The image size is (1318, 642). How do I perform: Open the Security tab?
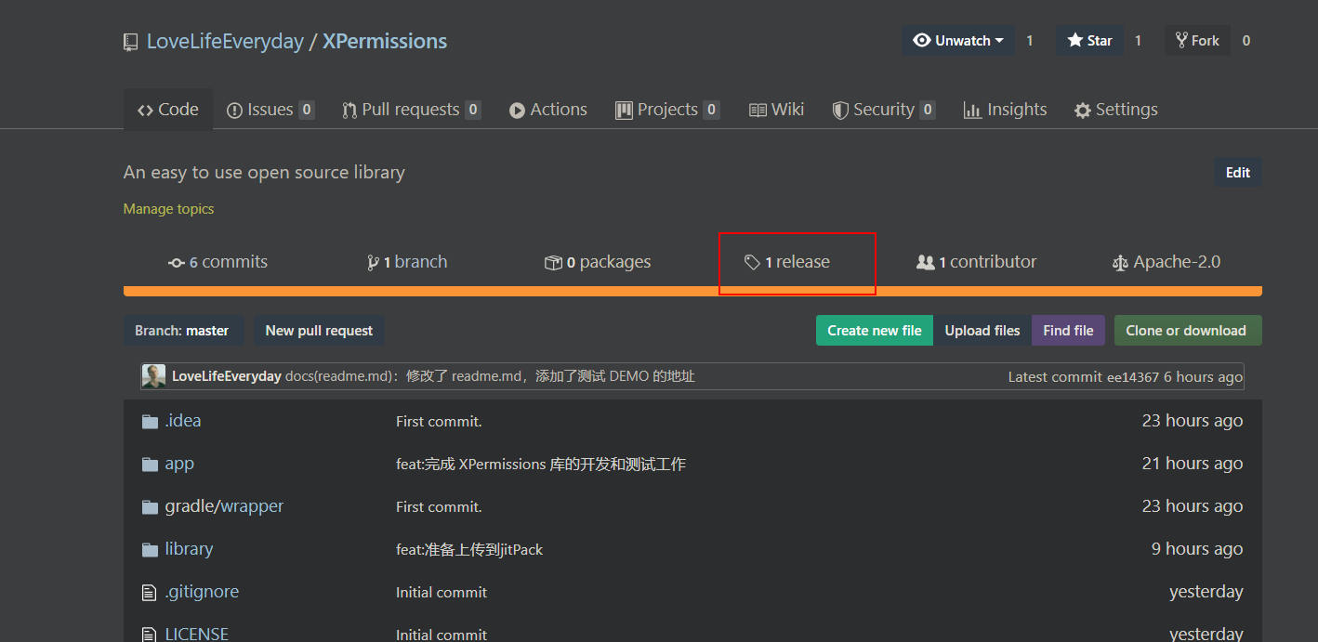(x=884, y=110)
